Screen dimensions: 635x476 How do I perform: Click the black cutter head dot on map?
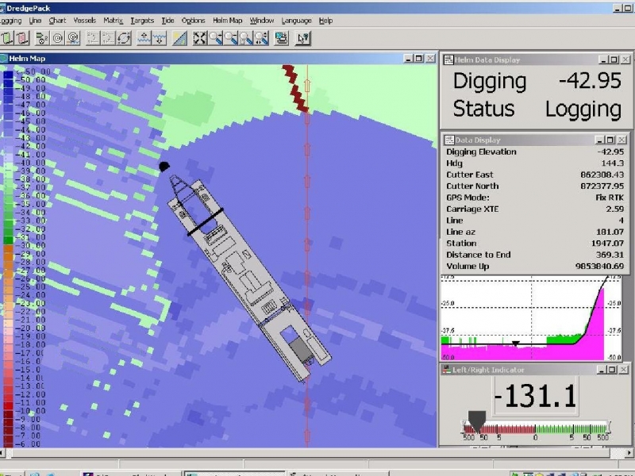(x=164, y=167)
